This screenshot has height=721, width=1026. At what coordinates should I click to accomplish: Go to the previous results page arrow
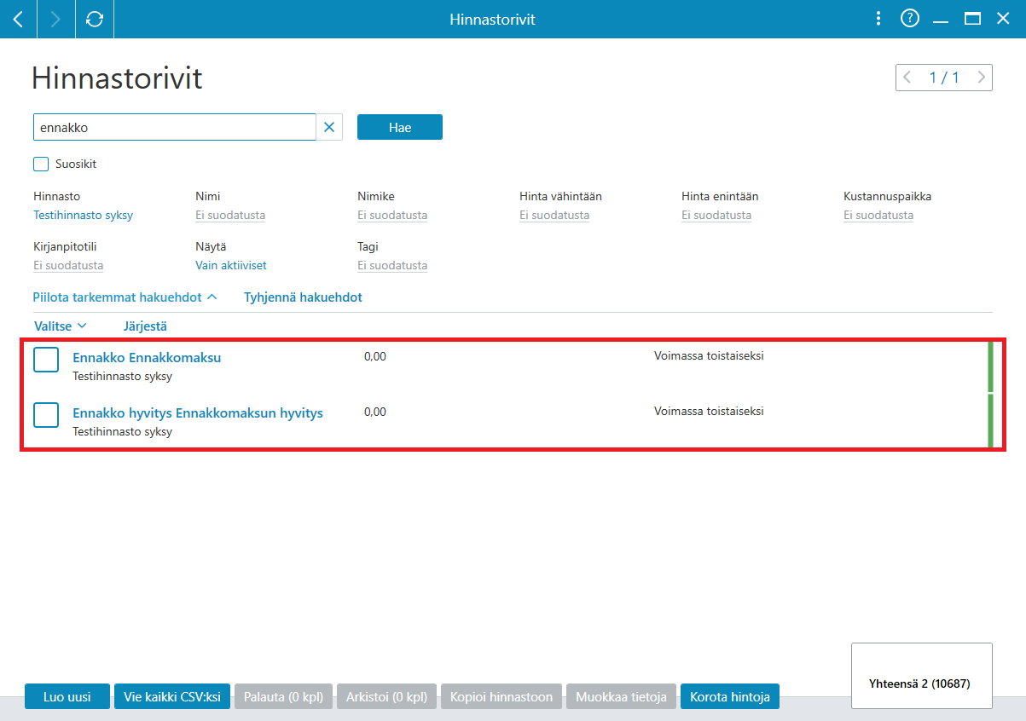pos(907,78)
